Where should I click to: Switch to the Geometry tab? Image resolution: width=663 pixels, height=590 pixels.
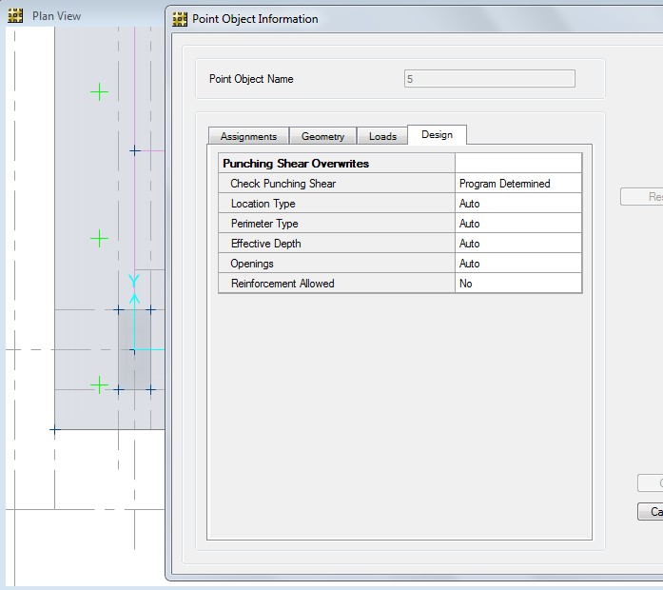click(x=323, y=136)
